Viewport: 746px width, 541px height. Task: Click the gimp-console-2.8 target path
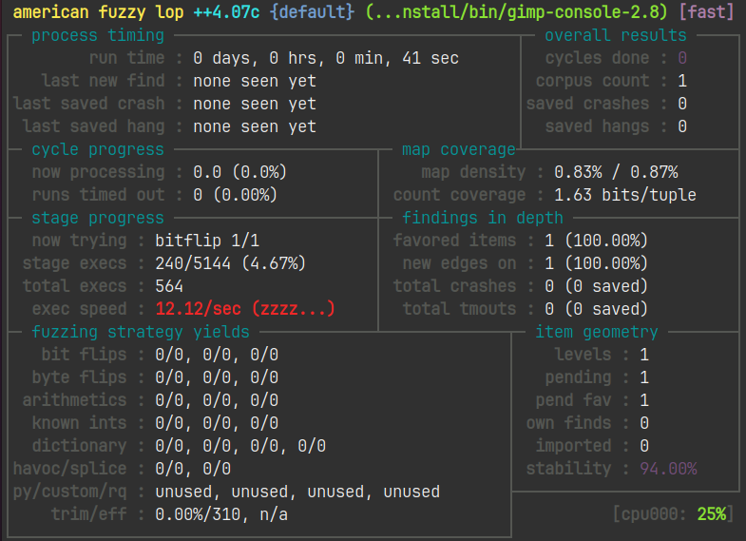pos(517,12)
